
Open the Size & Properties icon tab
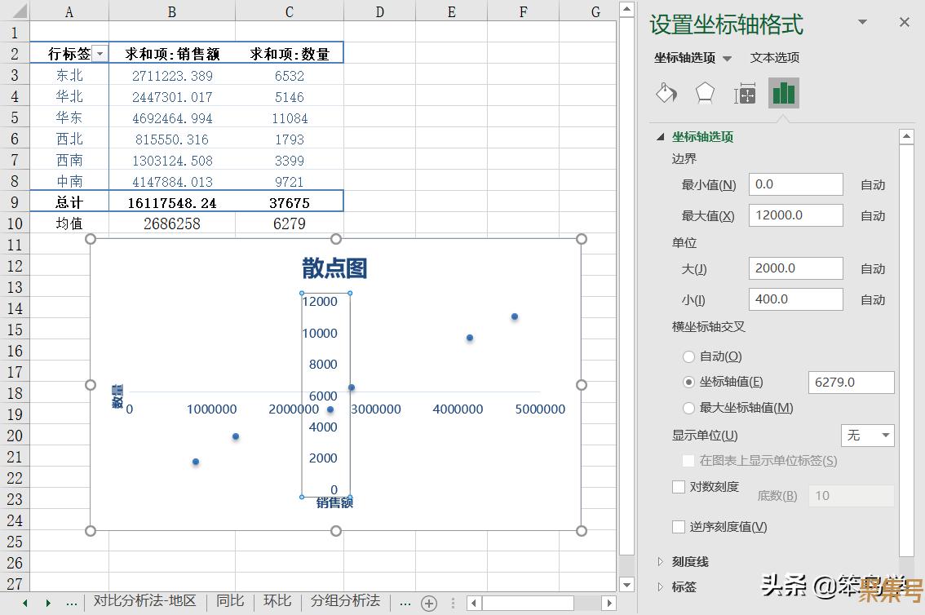744,94
